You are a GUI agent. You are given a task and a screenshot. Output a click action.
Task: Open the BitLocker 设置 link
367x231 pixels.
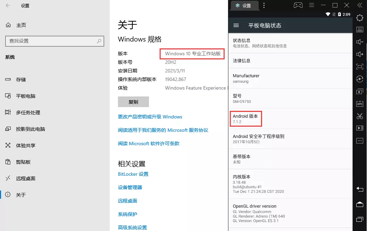click(x=133, y=174)
